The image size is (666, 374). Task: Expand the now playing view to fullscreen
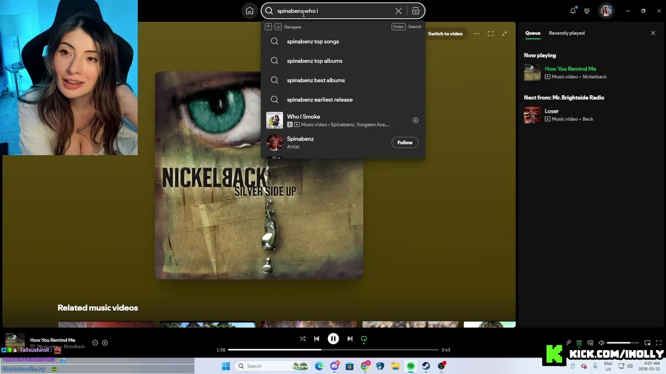[490, 34]
